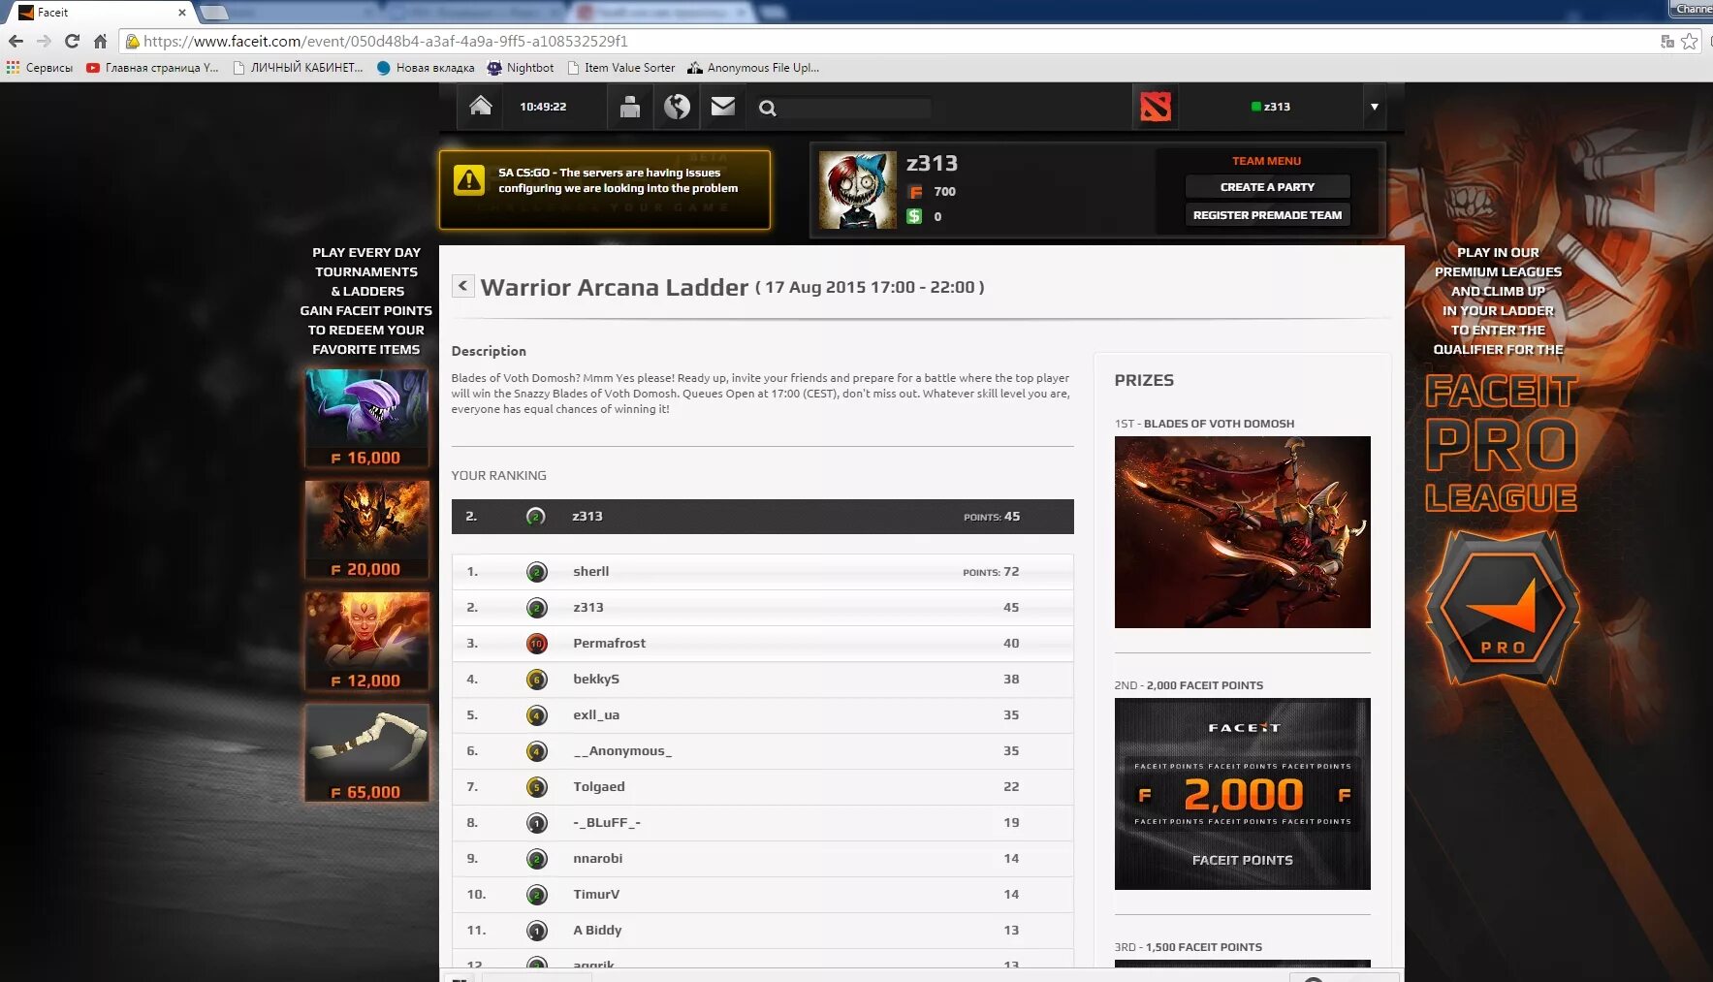Go to the Faceit home icon
Screen dimensions: 1713x982
(x=481, y=107)
